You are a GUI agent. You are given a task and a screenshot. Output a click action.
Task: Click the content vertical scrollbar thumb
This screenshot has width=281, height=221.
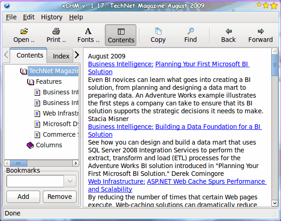(x=275, y=65)
